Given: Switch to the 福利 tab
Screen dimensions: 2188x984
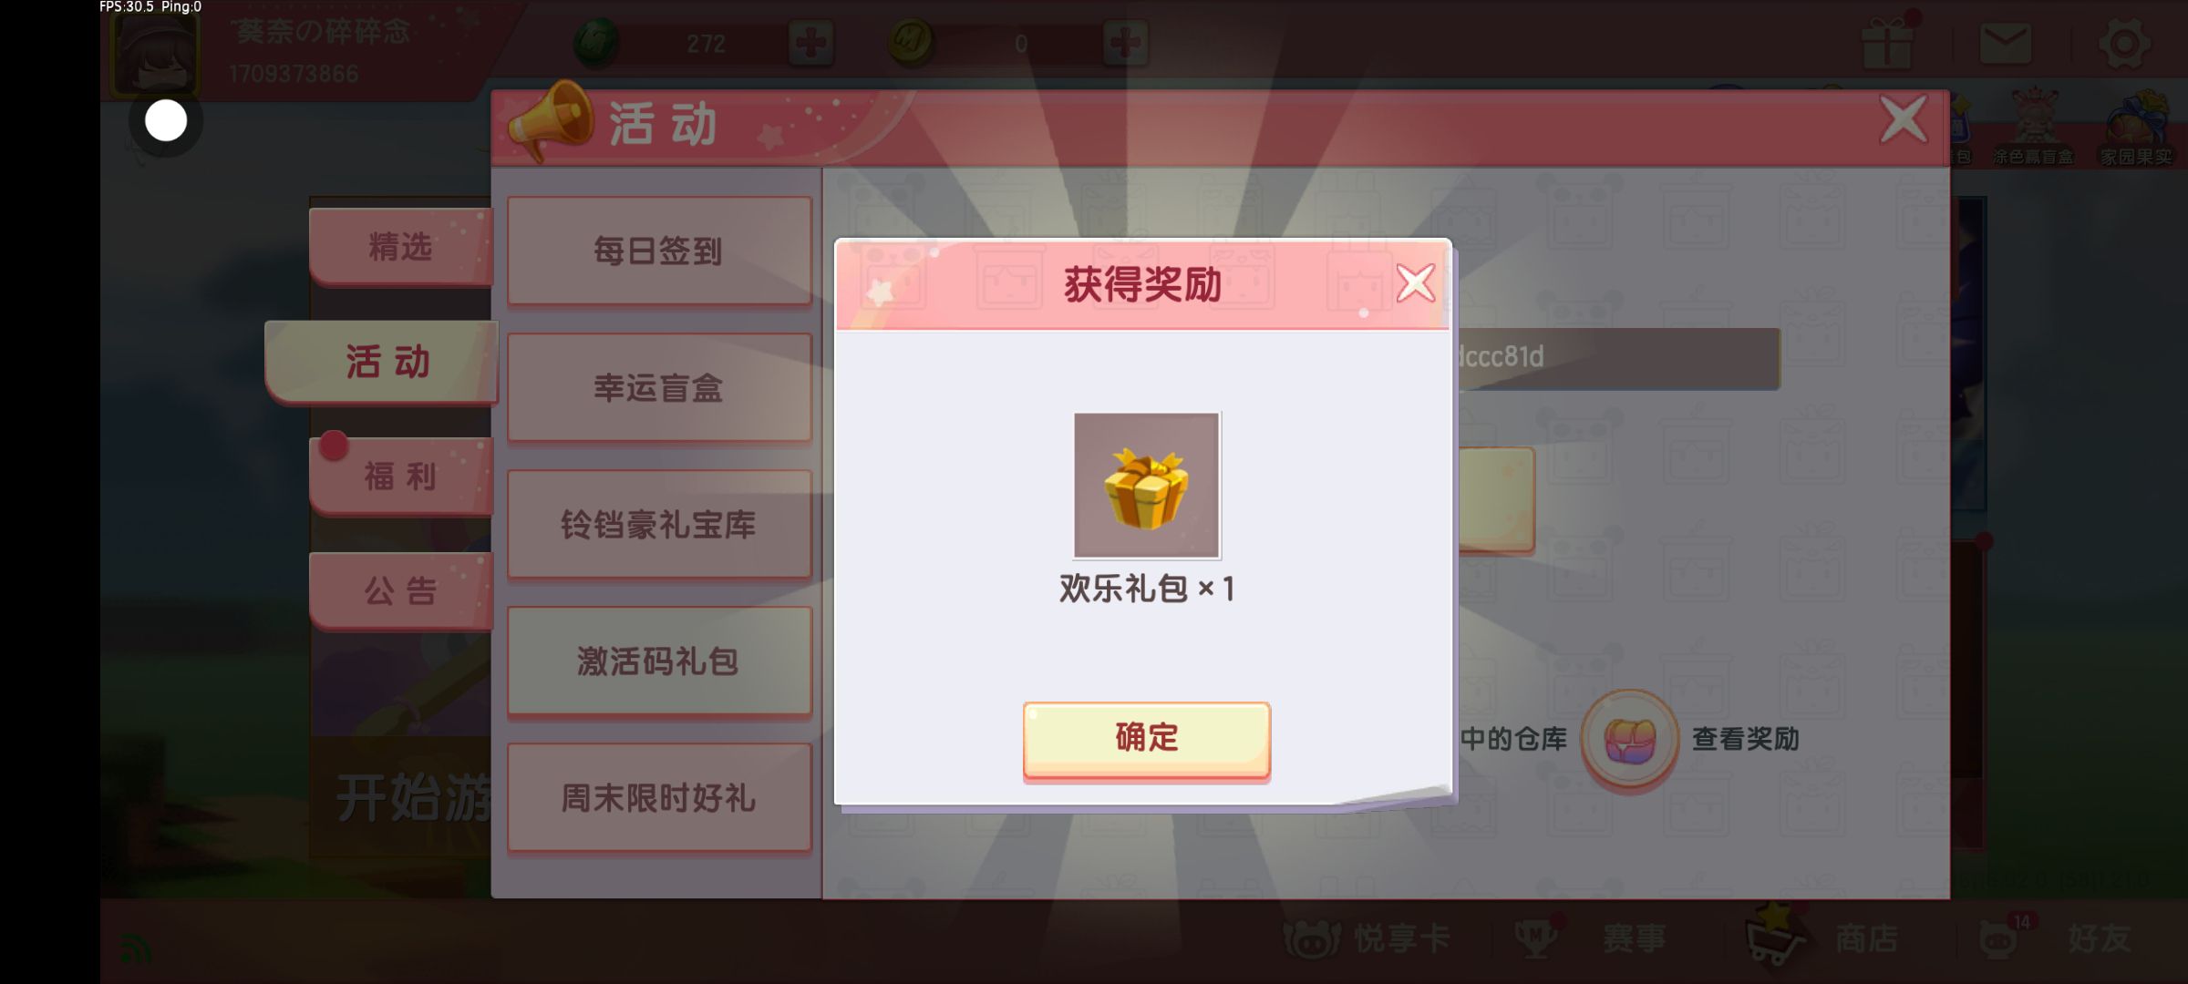Looking at the screenshot, I should 401,476.
